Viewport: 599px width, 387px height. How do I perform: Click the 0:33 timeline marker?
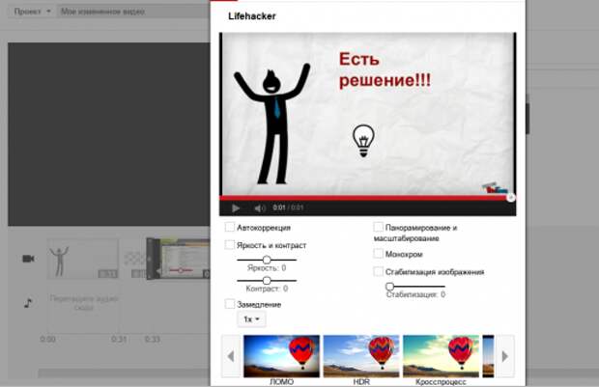pyautogui.click(x=153, y=339)
